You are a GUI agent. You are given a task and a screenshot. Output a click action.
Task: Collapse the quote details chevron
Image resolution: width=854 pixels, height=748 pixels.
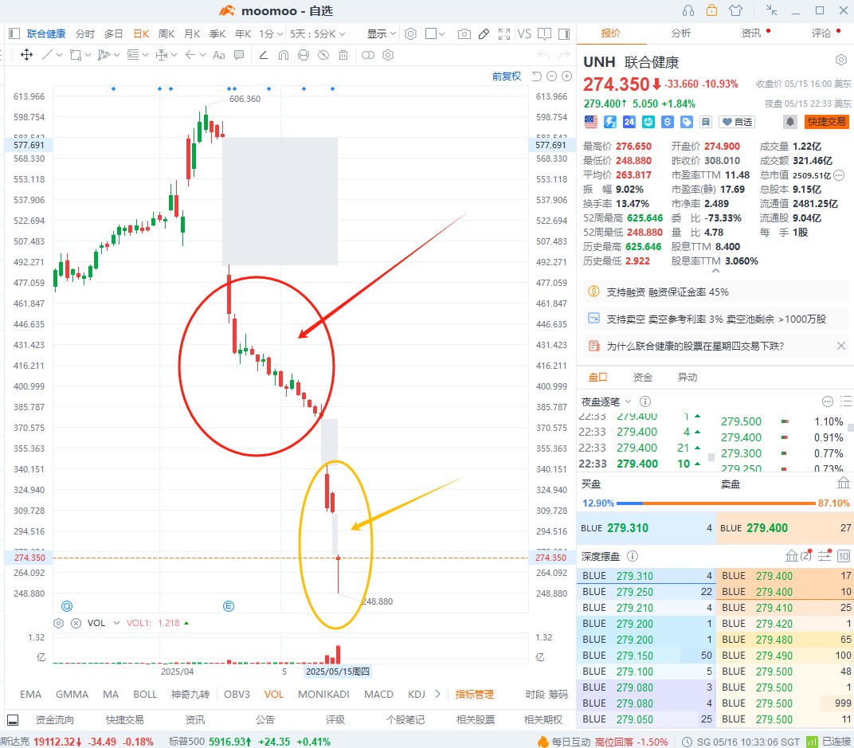tap(715, 270)
